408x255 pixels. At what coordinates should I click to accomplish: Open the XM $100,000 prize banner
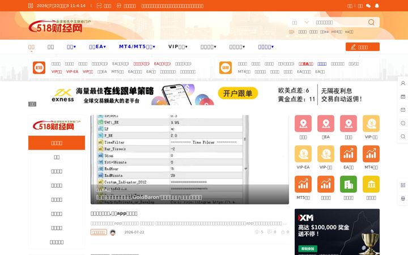click(x=337, y=232)
